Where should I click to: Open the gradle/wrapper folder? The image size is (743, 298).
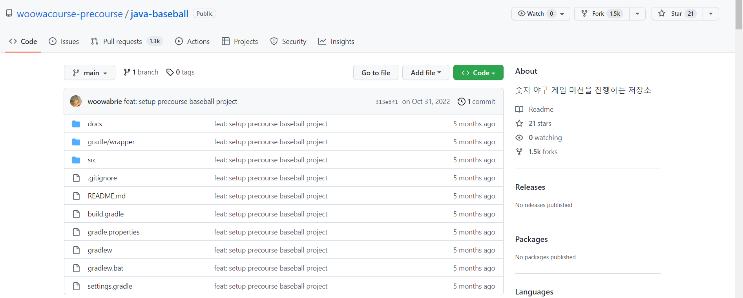[x=111, y=142]
